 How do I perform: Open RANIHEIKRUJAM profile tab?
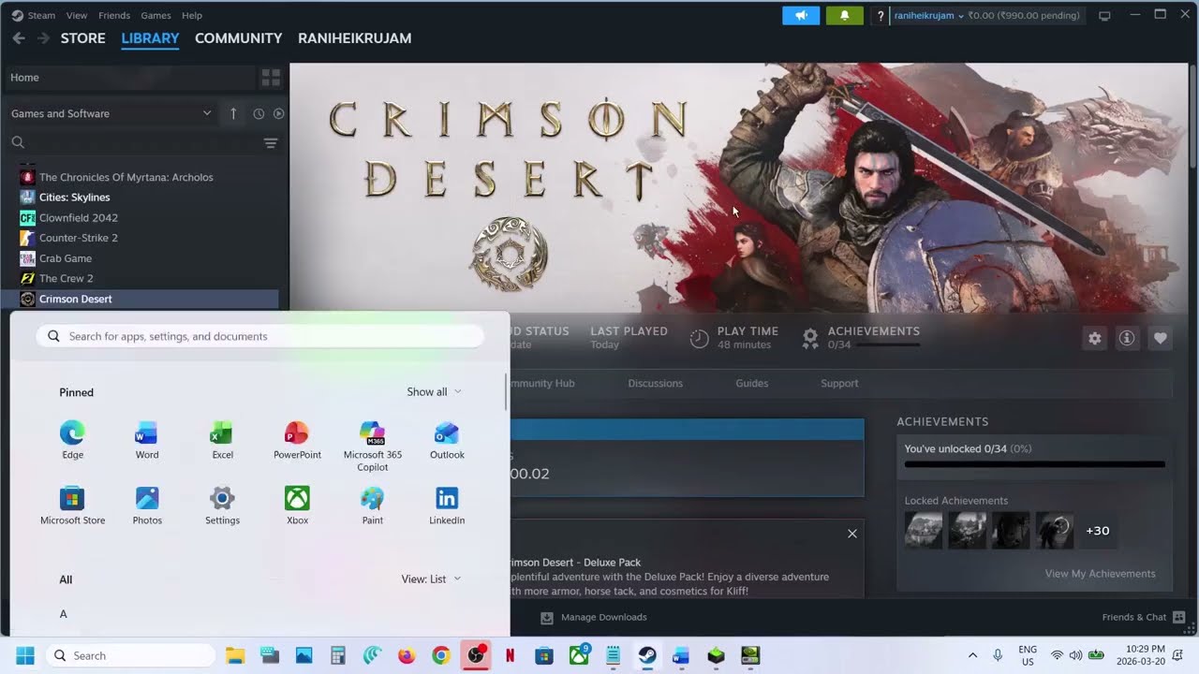coord(354,38)
